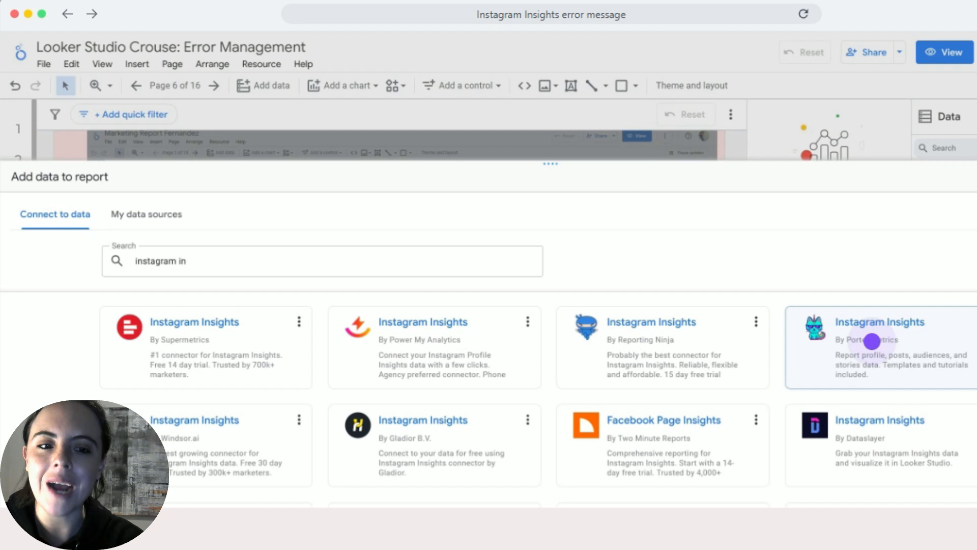977x550 pixels.
Task: Open Supermetrics connector three-dot menu
Action: click(x=299, y=321)
